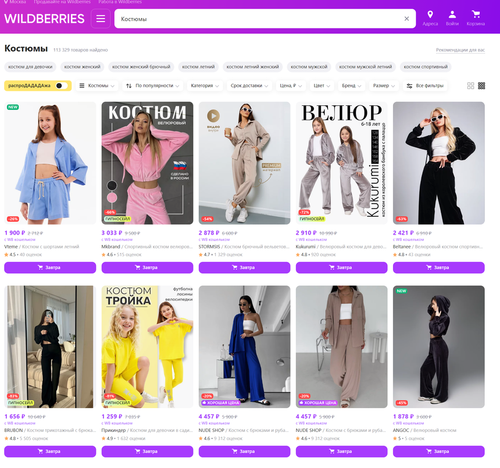Open the Корзина shopping cart

tap(476, 18)
